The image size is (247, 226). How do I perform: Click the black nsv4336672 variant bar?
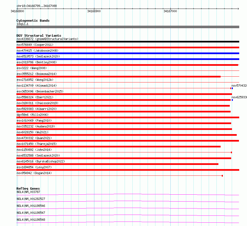128,42
